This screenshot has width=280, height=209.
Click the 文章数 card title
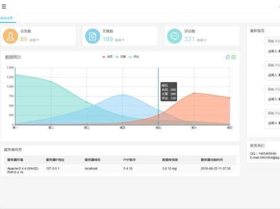click(108, 31)
